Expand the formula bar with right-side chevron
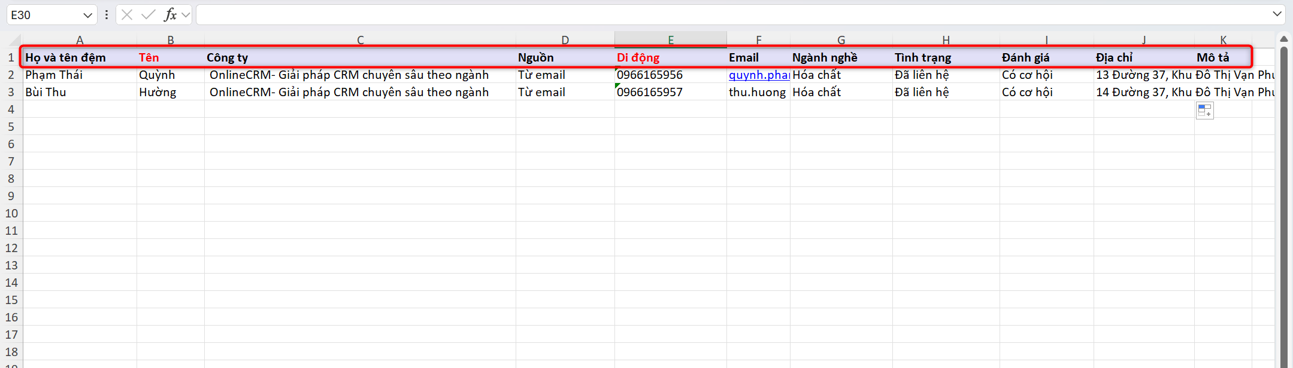Screen dimensions: 1293x368 (1277, 14)
